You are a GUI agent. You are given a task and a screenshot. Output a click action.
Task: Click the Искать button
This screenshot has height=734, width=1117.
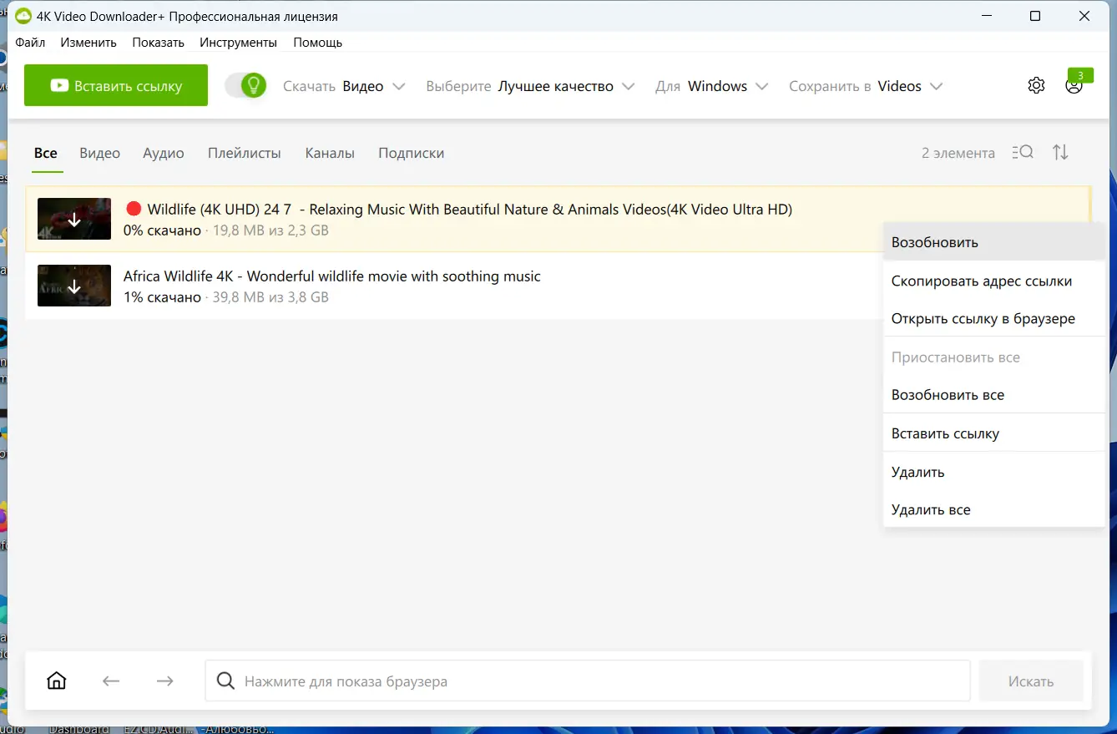pyautogui.click(x=1031, y=681)
